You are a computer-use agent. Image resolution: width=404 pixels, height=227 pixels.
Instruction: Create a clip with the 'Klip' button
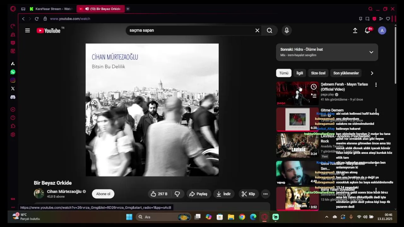click(x=248, y=194)
